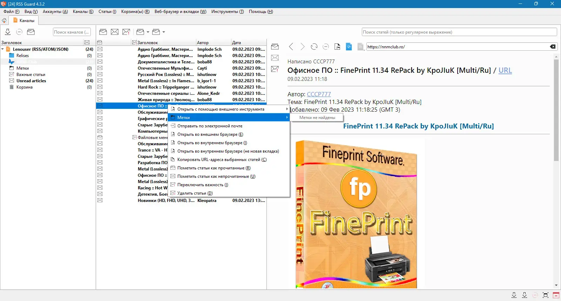The height and width of the screenshot is (301, 561).
Task: Click the article preview vertical scrollbar
Action: click(556, 110)
